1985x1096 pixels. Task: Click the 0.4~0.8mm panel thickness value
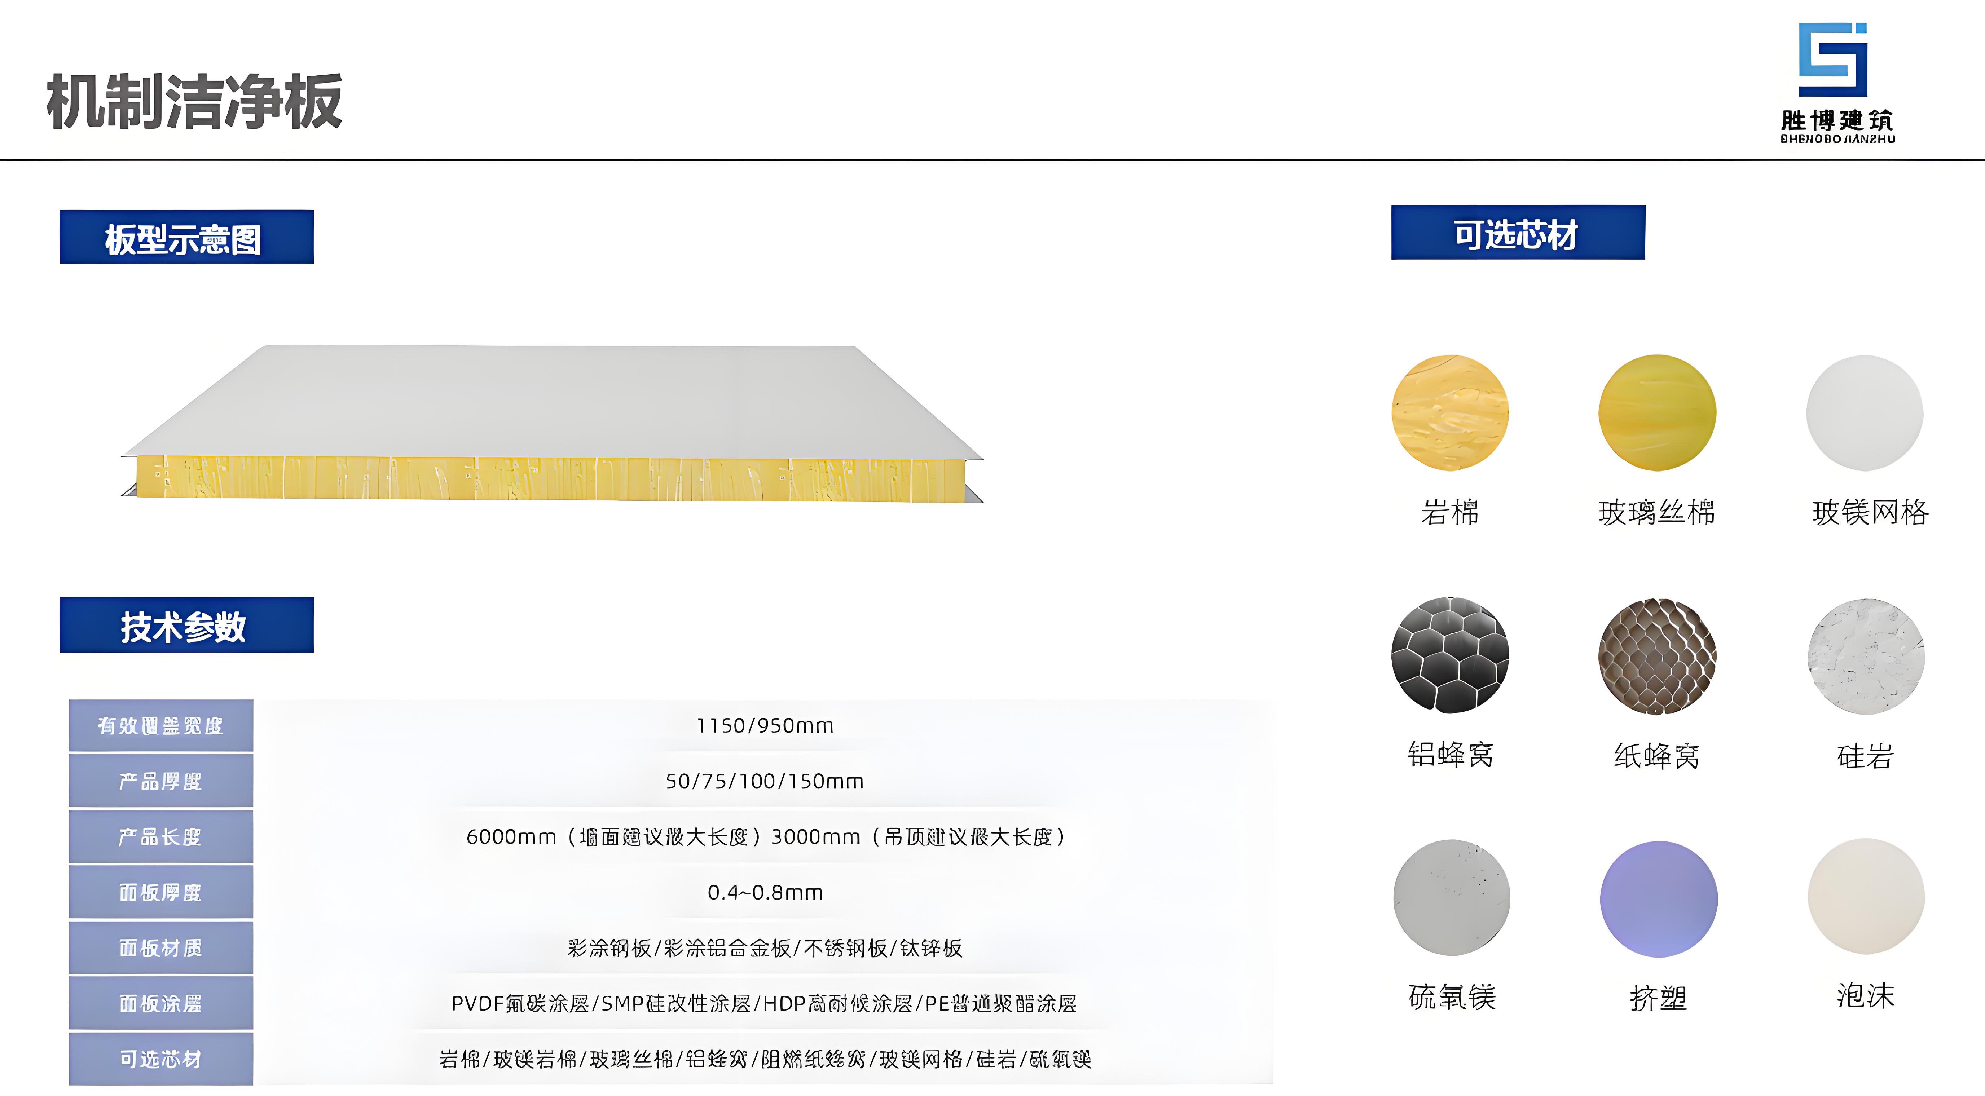[765, 892]
